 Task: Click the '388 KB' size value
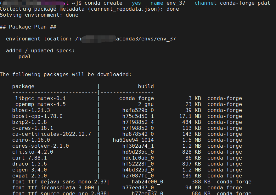pyautogui.click(x=201, y=182)
